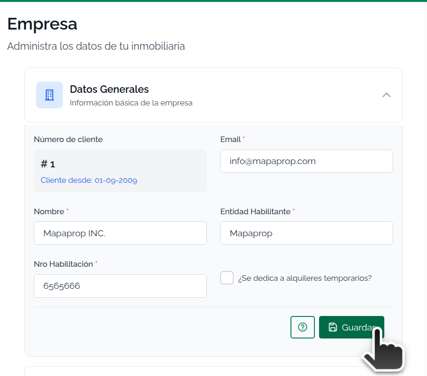Screen dimensions: 427x376
Task: Click the 'Cliente desde: 01-09-2009' text
Action: (x=89, y=180)
